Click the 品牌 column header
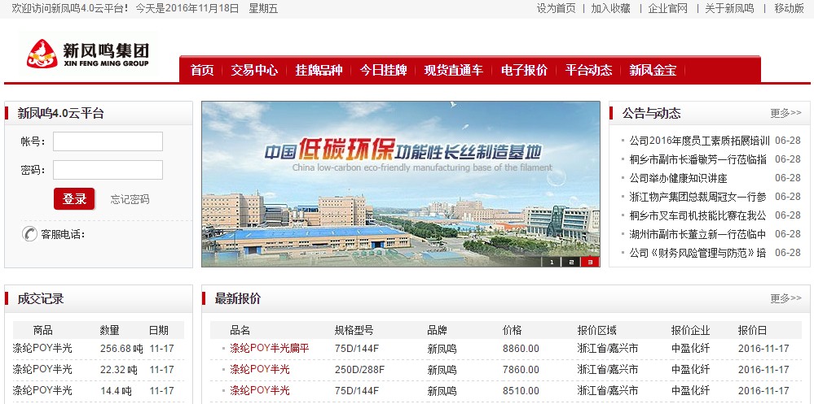The image size is (814, 404). tap(437, 331)
